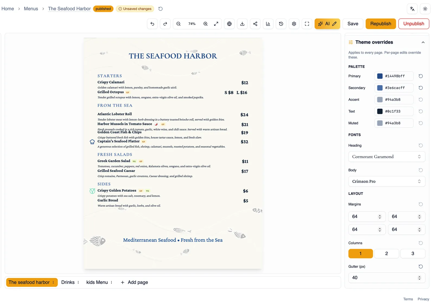Reset the Primary color override

pos(421,76)
